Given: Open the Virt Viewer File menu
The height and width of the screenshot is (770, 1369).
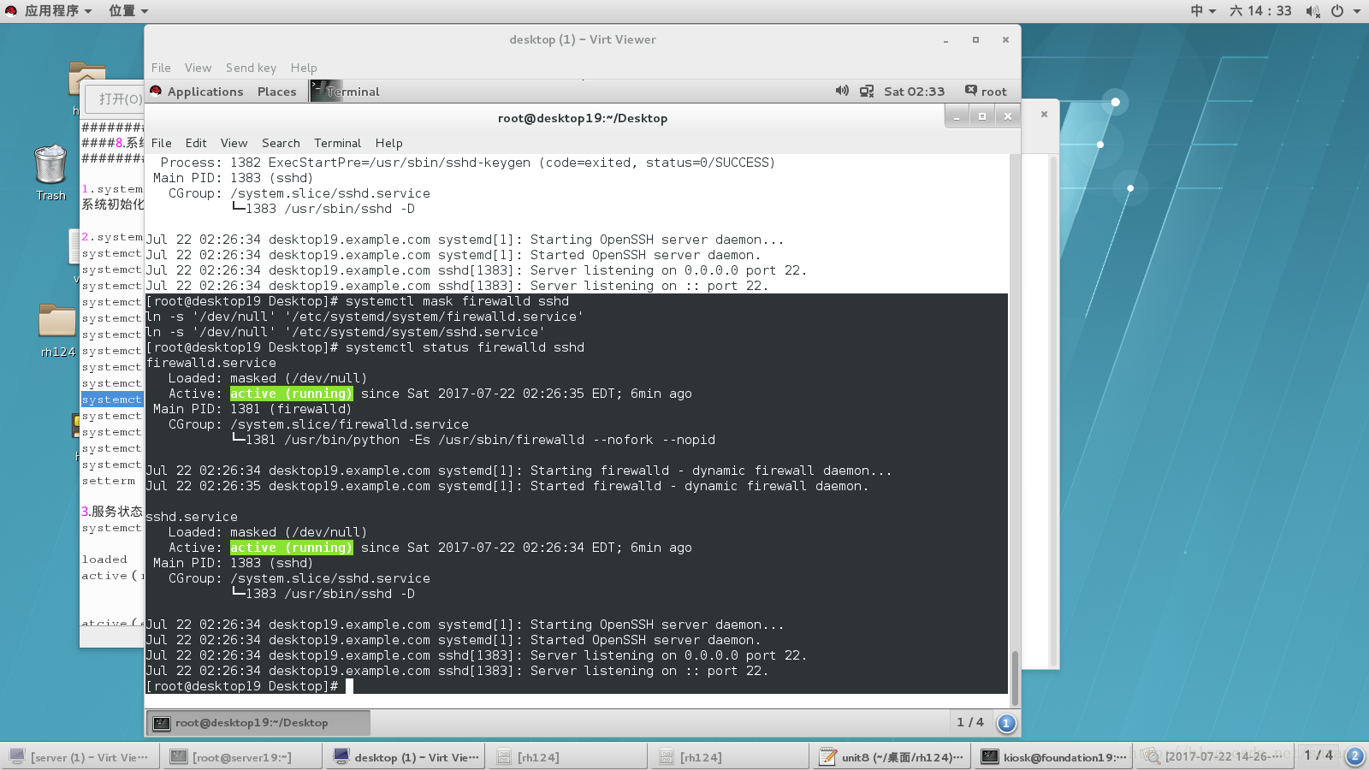Looking at the screenshot, I should tap(161, 68).
